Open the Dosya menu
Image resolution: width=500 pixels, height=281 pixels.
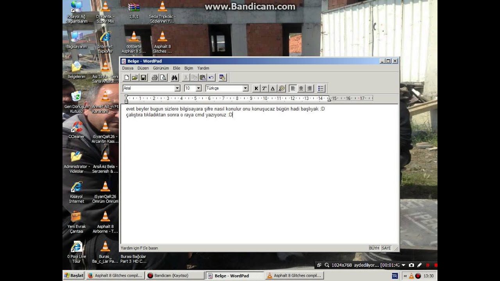[x=128, y=68]
